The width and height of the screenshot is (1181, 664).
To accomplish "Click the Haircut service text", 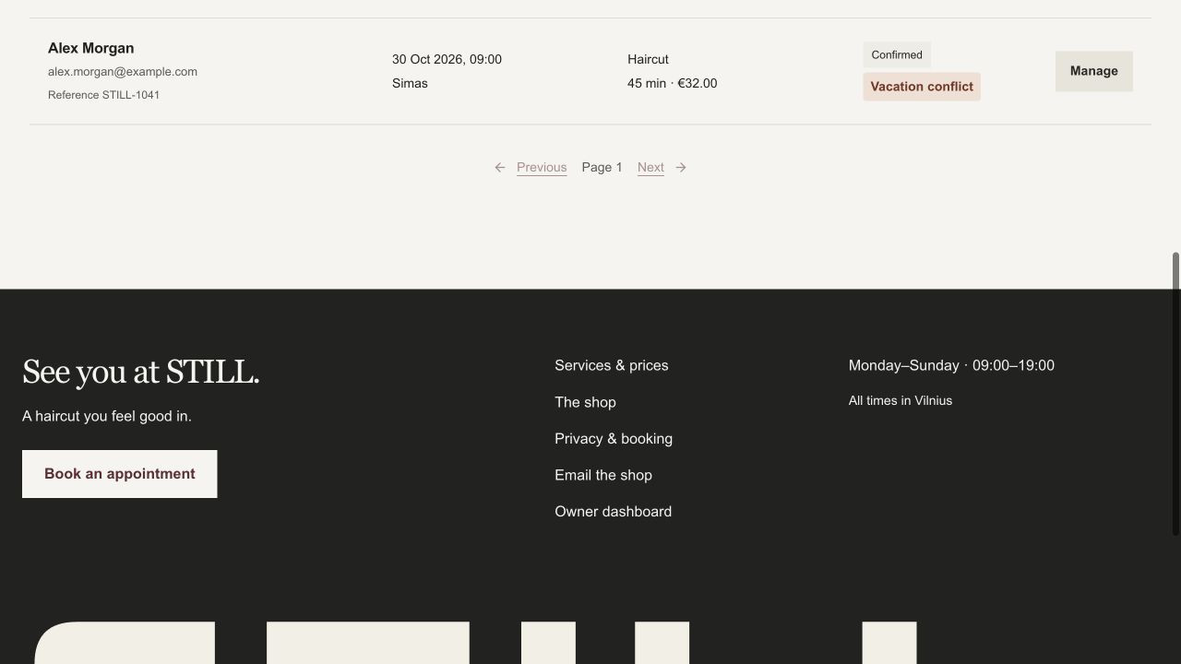I will click(648, 59).
